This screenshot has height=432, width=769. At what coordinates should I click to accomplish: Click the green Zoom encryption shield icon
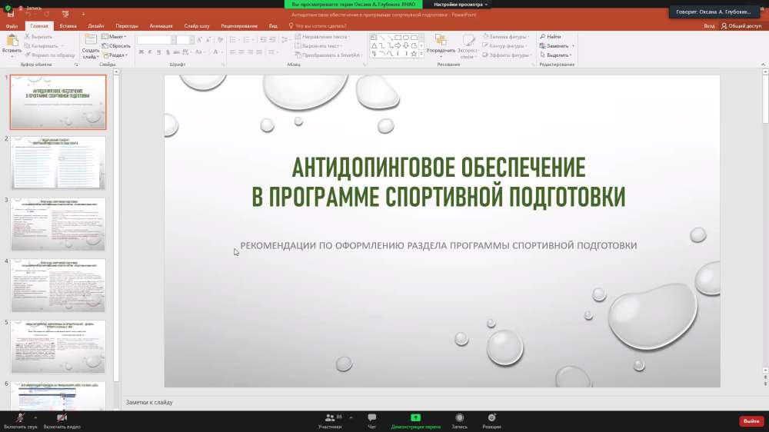tap(8, 8)
